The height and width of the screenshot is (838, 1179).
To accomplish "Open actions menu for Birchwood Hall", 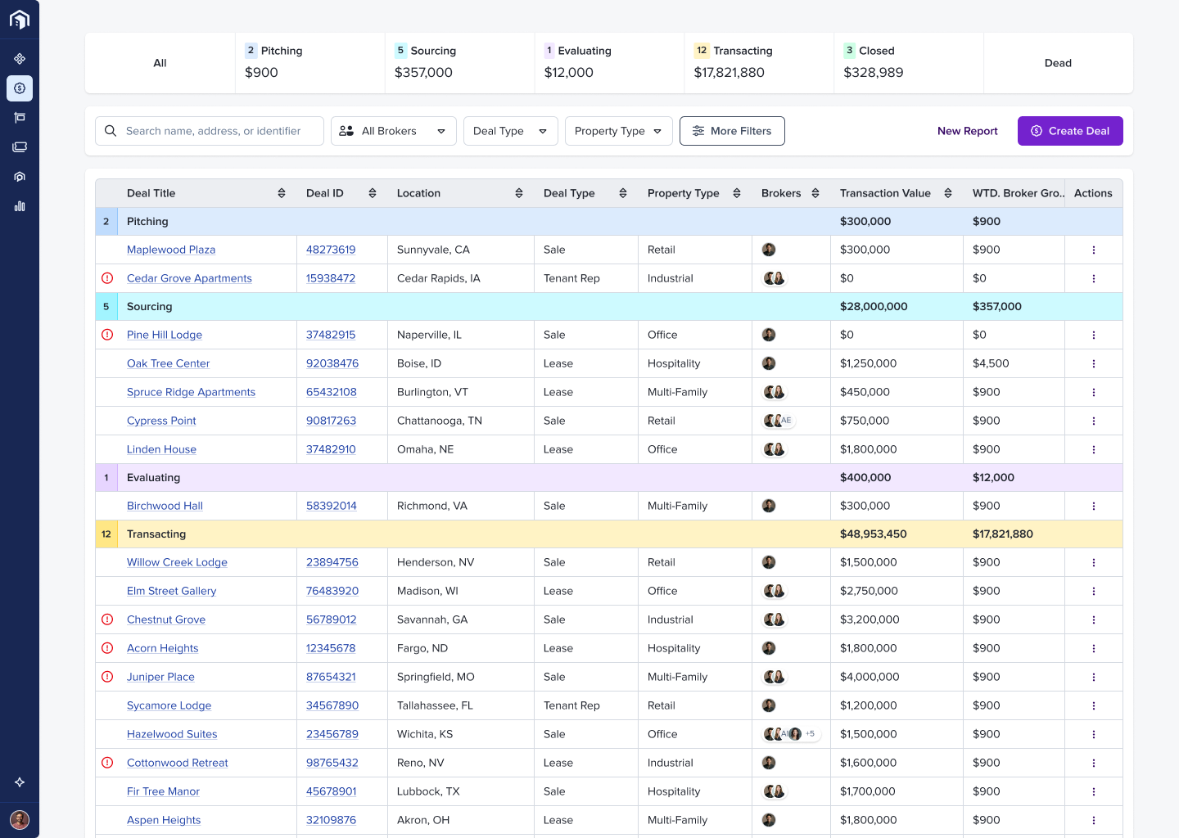I will tap(1094, 506).
